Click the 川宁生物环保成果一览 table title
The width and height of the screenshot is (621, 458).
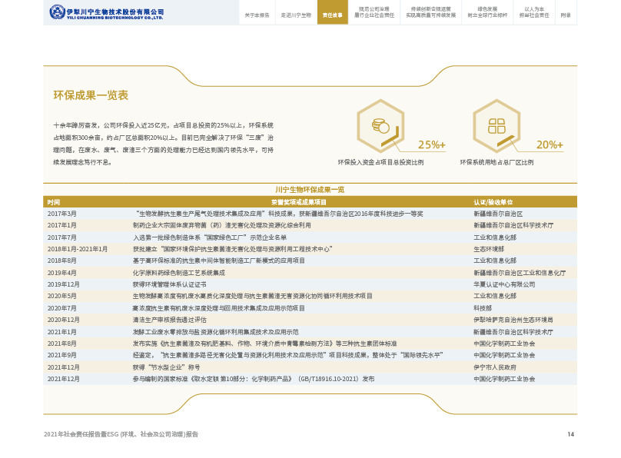[x=309, y=189]
